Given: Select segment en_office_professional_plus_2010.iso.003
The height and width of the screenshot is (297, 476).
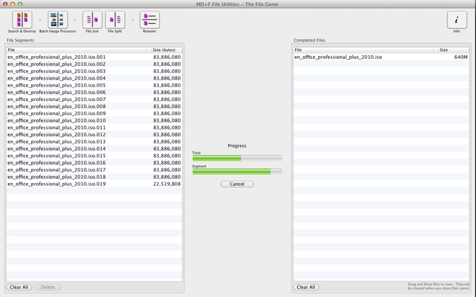Looking at the screenshot, I should 94,71.
